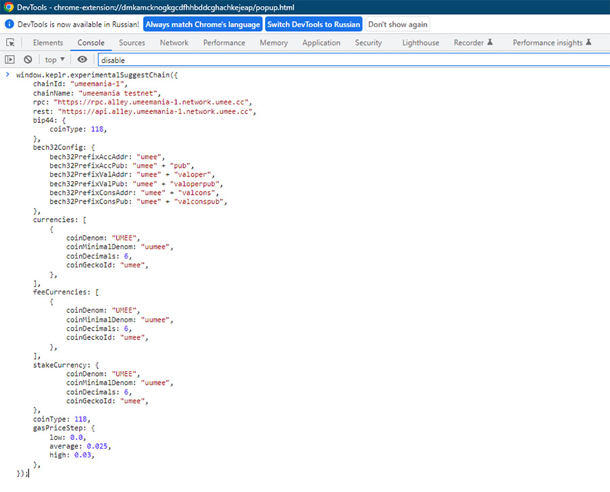610x492 pixels.
Task: Click the blue info icon in notification bar
Action: (9, 24)
